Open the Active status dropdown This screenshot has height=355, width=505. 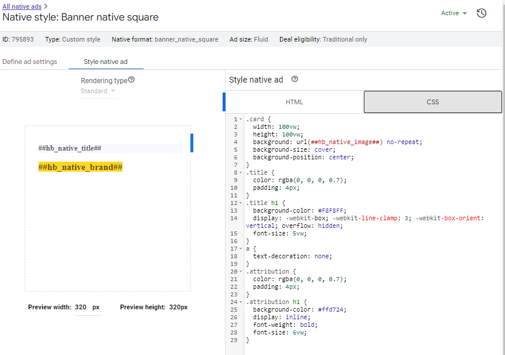[454, 13]
